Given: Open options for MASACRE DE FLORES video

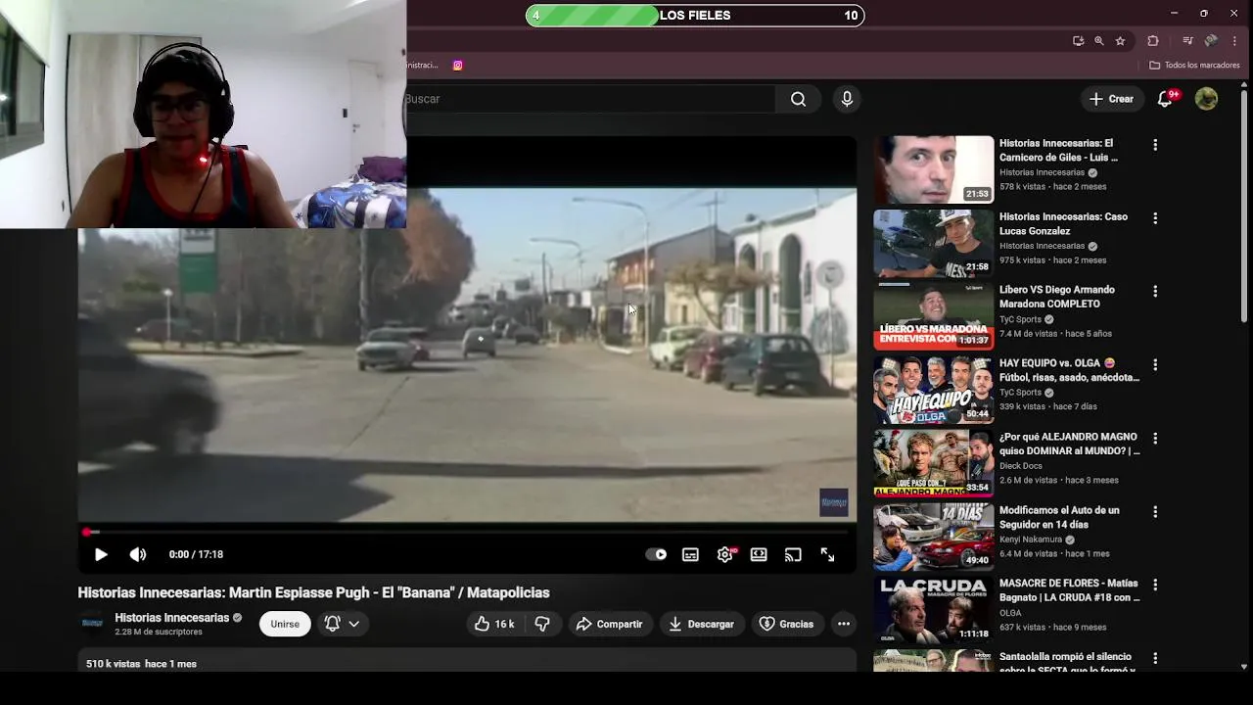Looking at the screenshot, I should point(1155,586).
